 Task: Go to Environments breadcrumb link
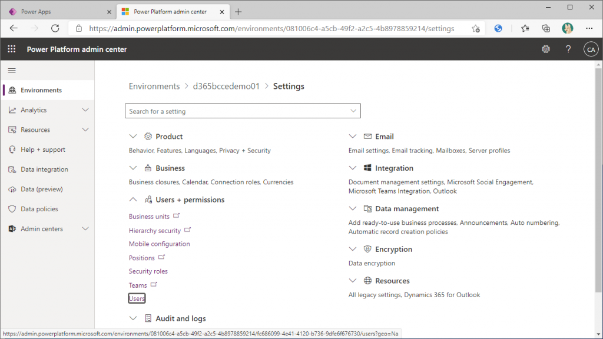click(154, 86)
